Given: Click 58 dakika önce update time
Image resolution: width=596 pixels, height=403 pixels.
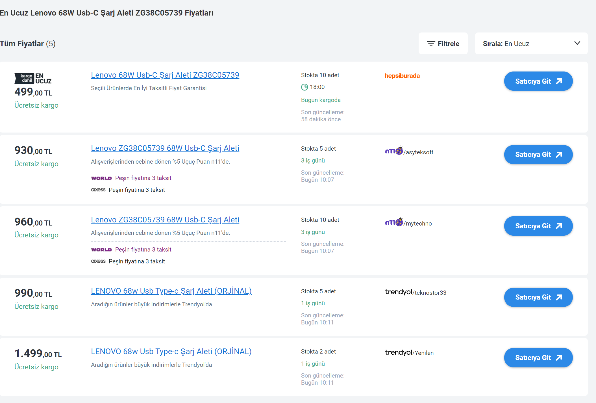Looking at the screenshot, I should click(321, 119).
